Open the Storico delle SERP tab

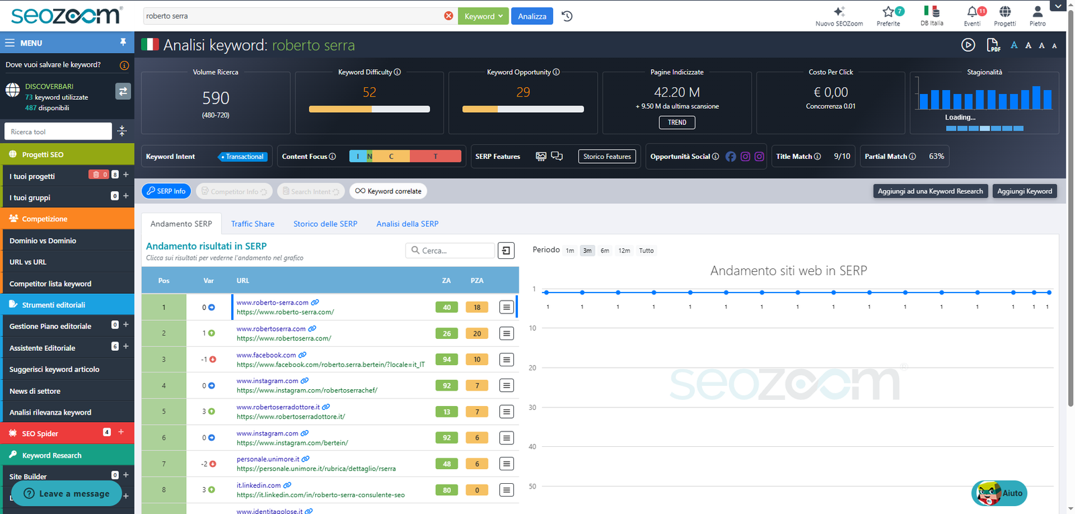(x=325, y=224)
